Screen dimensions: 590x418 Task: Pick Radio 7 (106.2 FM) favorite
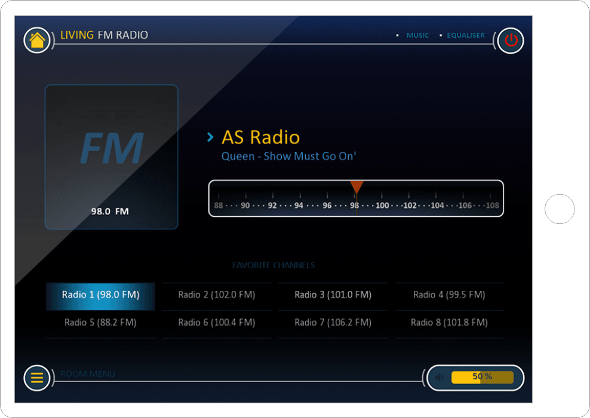coord(333,322)
